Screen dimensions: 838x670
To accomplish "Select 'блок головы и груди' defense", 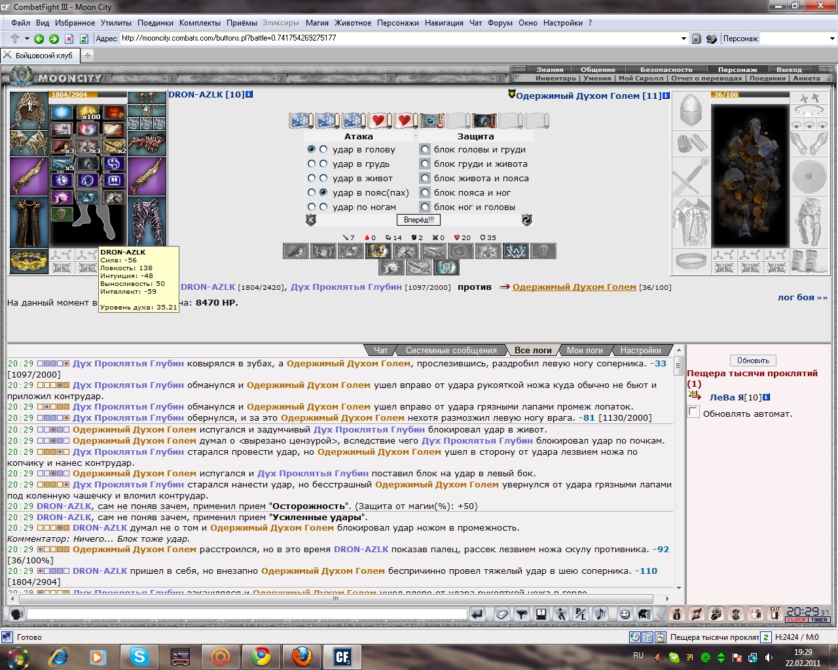I will (x=425, y=149).
